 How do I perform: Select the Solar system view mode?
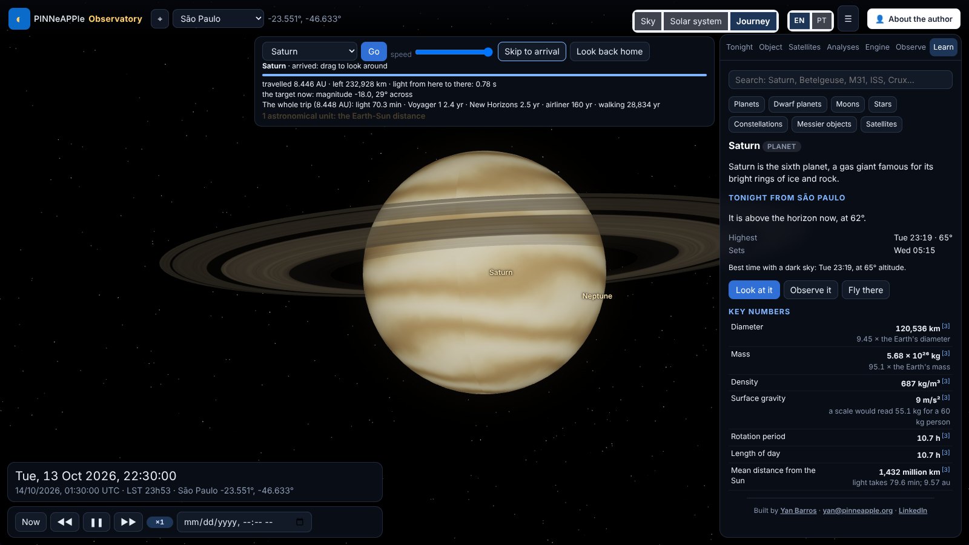[x=695, y=21]
